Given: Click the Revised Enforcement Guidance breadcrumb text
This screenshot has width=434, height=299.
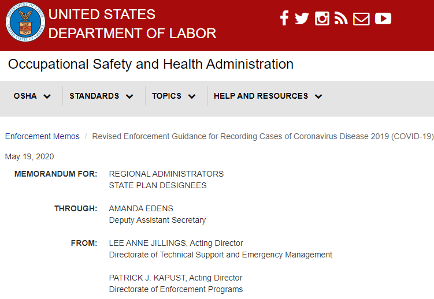Looking at the screenshot, I should point(263,136).
